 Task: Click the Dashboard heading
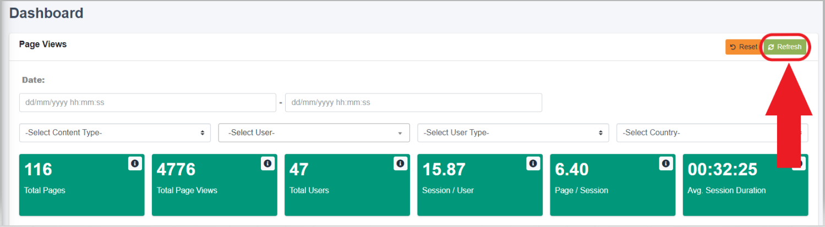(46, 13)
